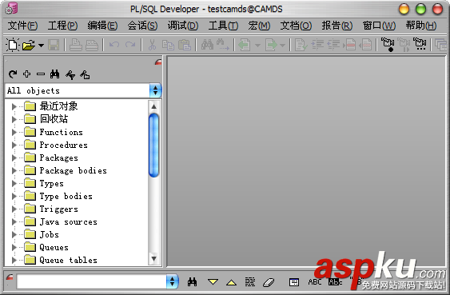Expand the Packages folder node
The width and height of the screenshot is (450, 295).
[14, 157]
